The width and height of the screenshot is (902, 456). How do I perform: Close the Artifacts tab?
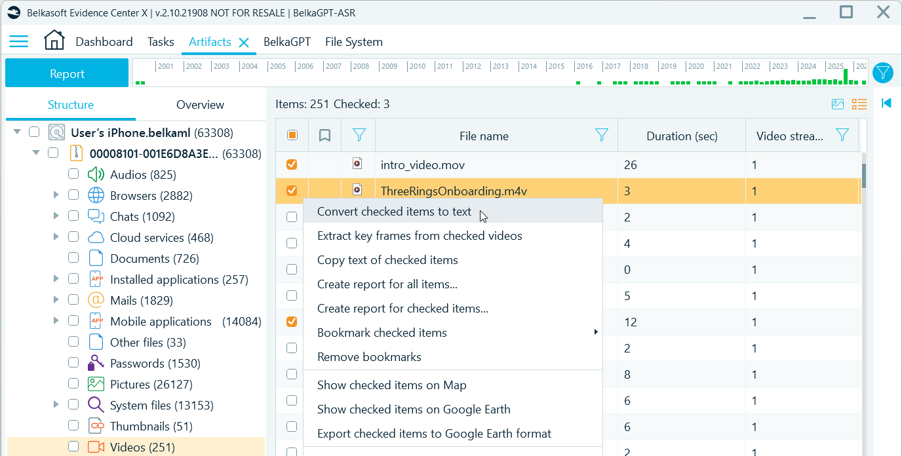(x=244, y=43)
